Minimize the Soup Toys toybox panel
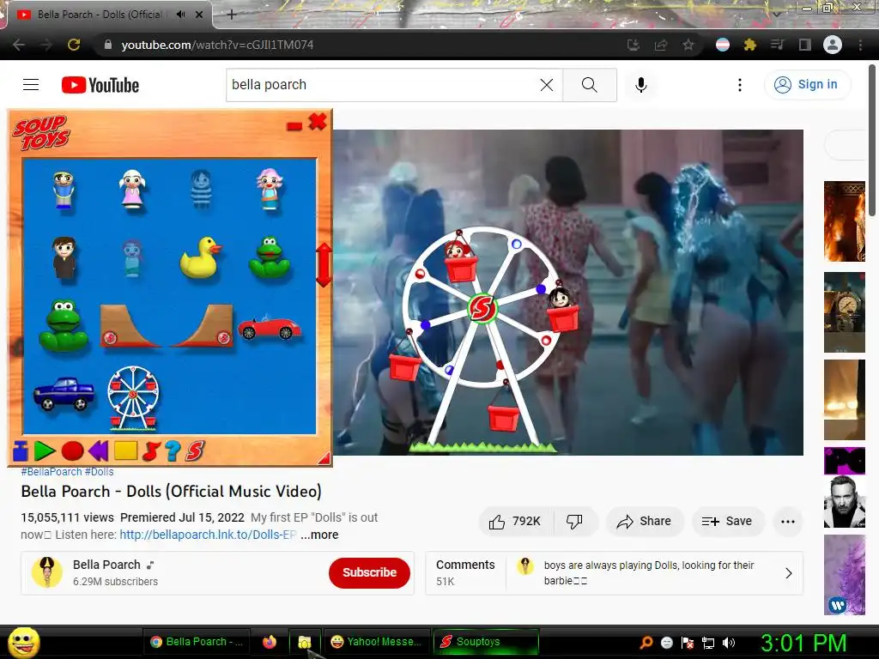The image size is (879, 659). pyautogui.click(x=294, y=126)
